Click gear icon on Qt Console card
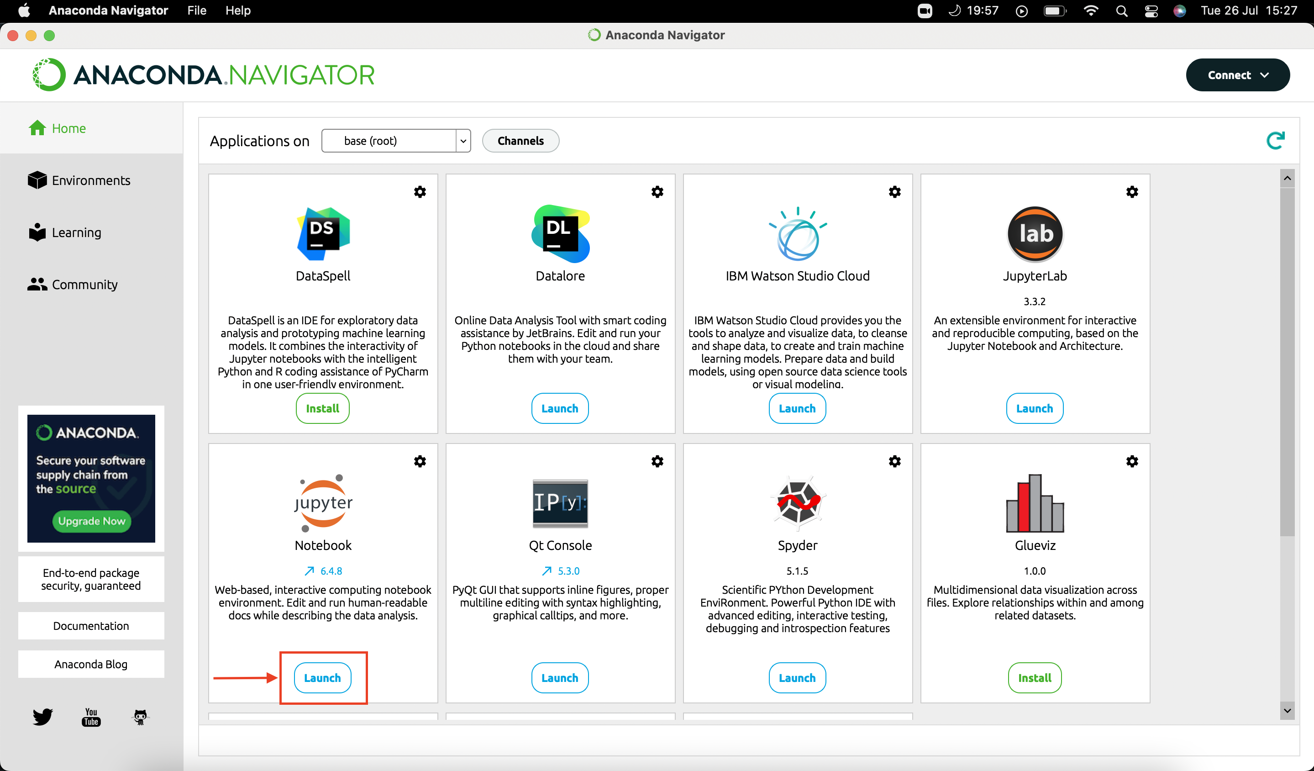 (x=657, y=461)
